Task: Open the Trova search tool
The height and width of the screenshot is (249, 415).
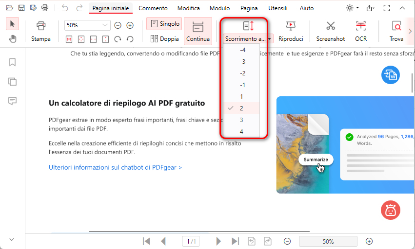Action: 396,31
